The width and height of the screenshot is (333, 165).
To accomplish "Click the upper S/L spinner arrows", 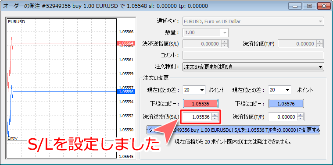I will coord(225,44).
